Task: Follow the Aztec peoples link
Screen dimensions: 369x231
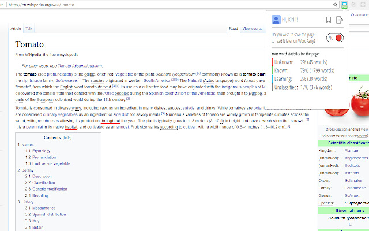Action: pyautogui.click(x=116, y=94)
